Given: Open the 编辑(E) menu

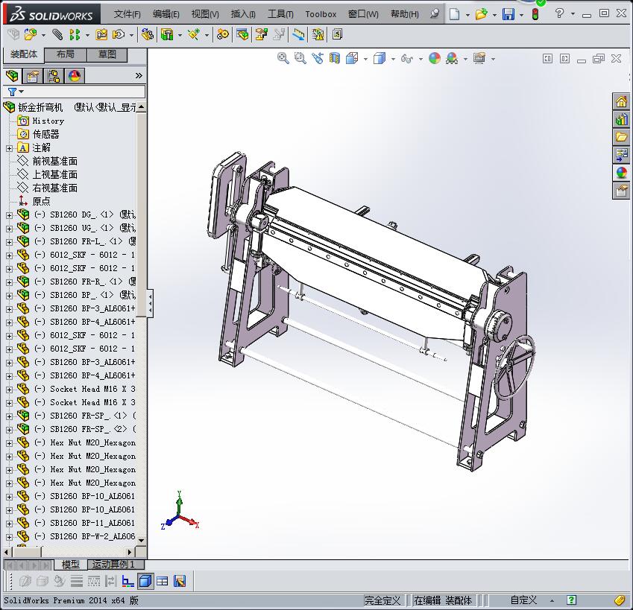Looking at the screenshot, I should pos(166,14).
